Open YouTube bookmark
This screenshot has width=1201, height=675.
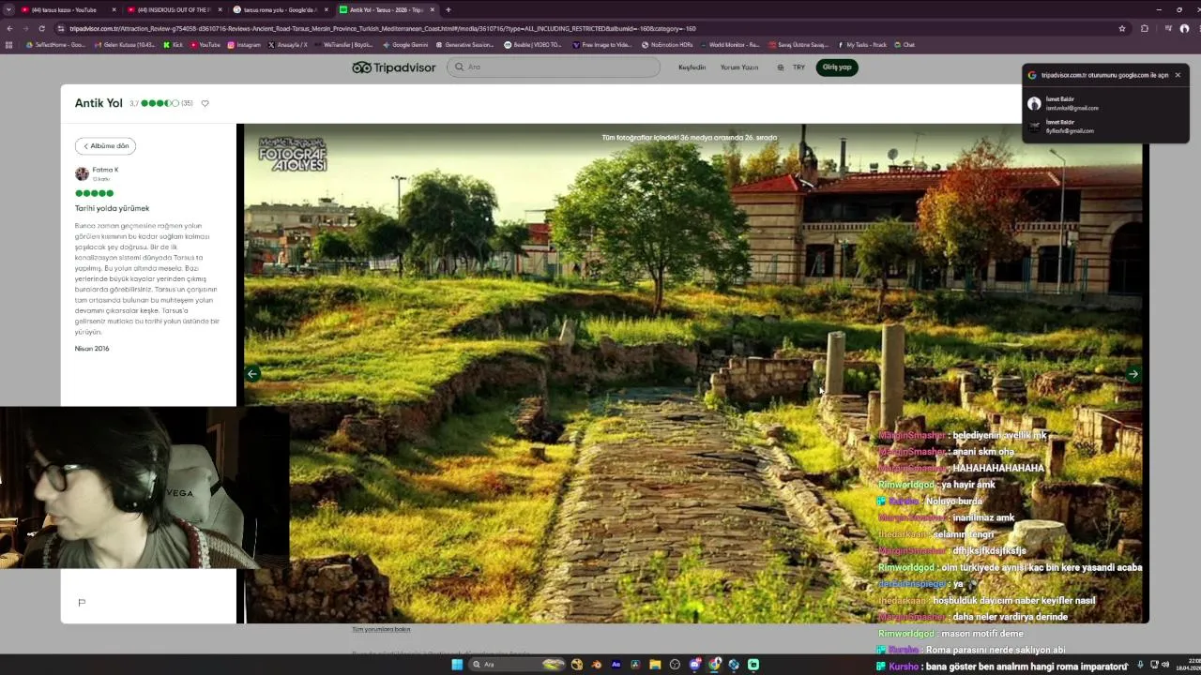pyautogui.click(x=205, y=45)
